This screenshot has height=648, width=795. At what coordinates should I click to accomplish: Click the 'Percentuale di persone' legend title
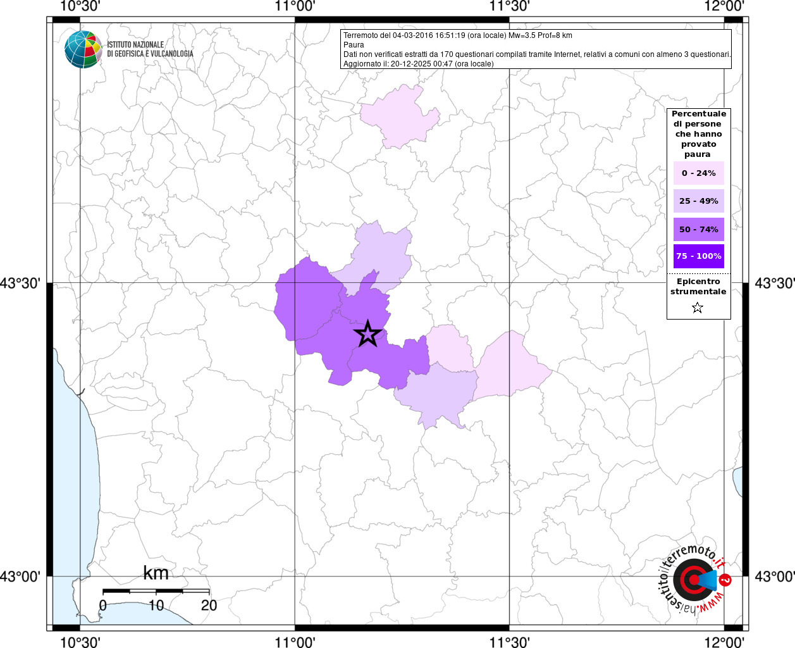[x=699, y=134]
